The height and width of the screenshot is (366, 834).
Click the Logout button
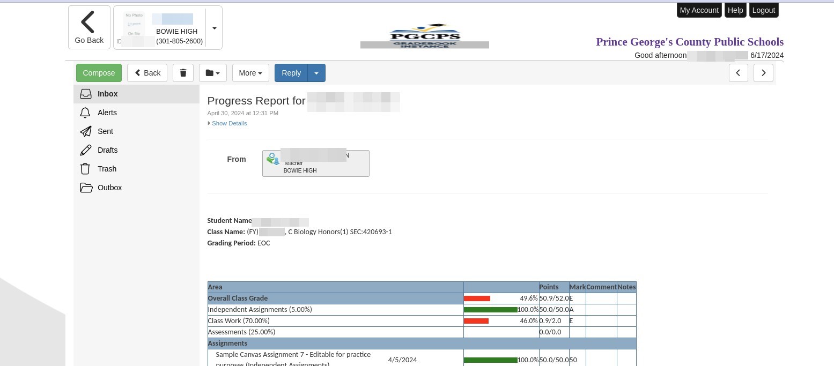[763, 10]
